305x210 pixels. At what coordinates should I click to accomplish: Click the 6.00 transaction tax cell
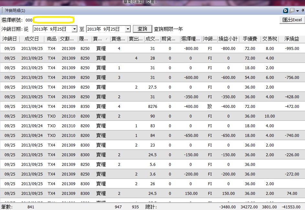[x=270, y=78]
